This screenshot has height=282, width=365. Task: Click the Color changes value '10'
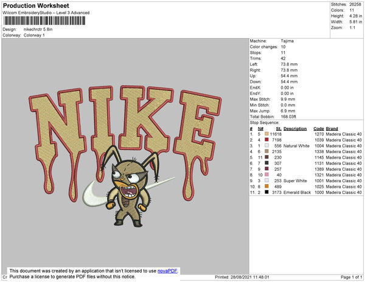click(x=283, y=47)
